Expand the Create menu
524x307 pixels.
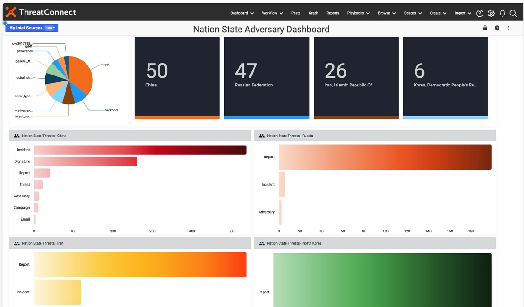(x=438, y=13)
